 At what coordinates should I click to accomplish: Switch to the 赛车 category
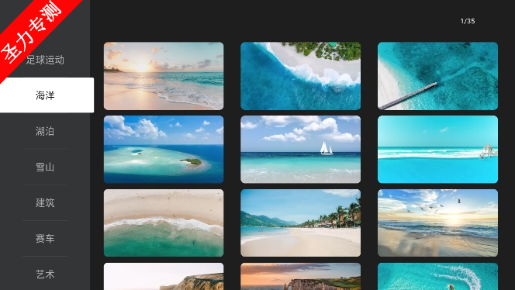45,239
